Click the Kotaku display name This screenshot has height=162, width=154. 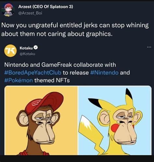point(26,48)
